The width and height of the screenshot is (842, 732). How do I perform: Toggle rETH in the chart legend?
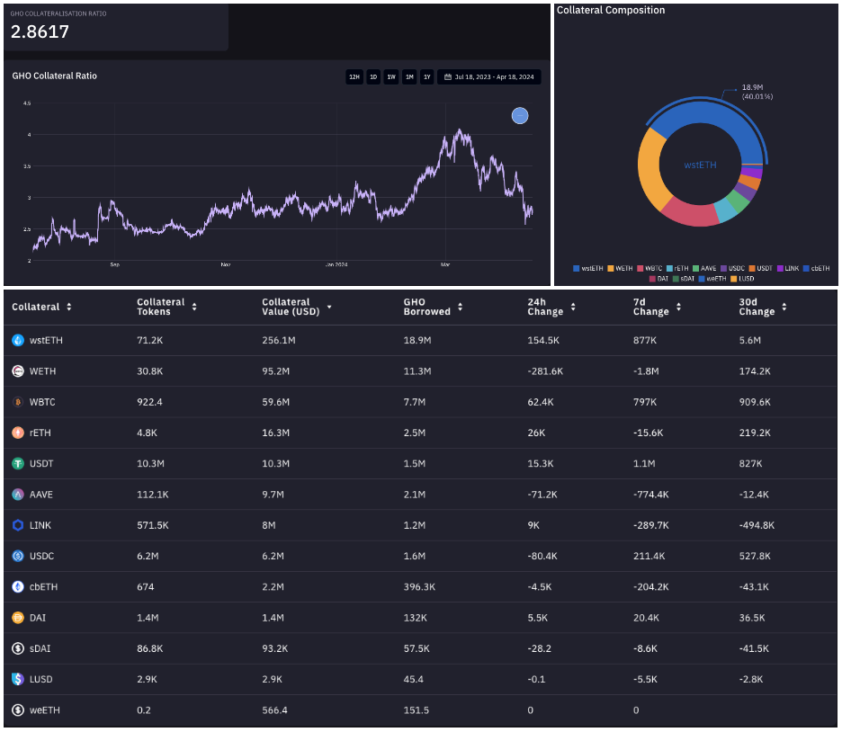pyautogui.click(x=677, y=268)
